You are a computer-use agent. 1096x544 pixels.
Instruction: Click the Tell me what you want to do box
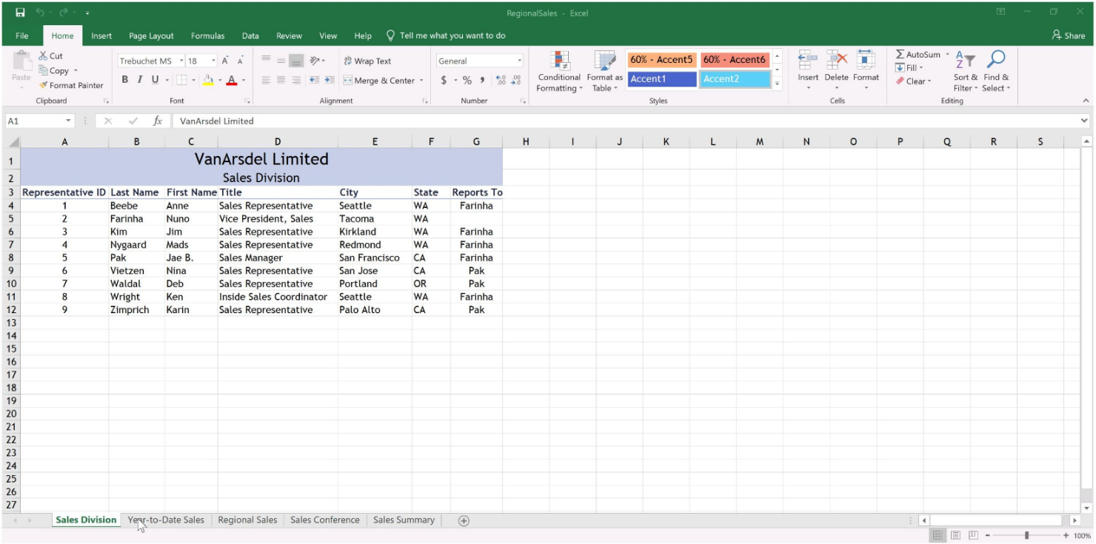tap(446, 36)
